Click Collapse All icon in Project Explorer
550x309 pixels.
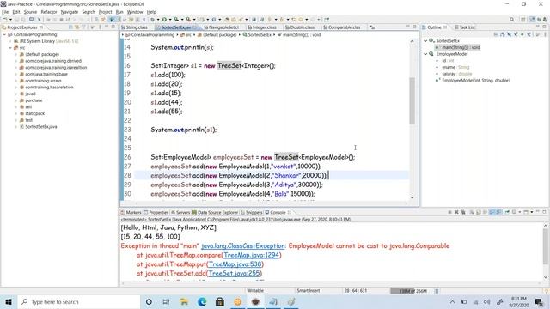(x=70, y=27)
